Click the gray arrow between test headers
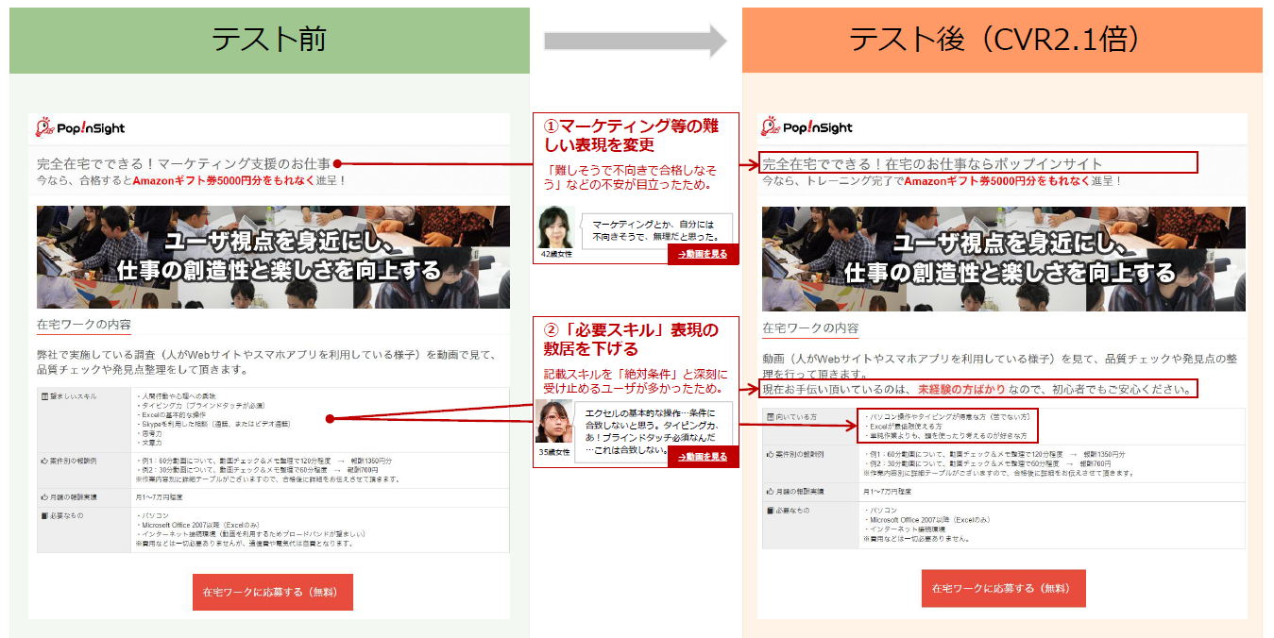 tap(635, 41)
